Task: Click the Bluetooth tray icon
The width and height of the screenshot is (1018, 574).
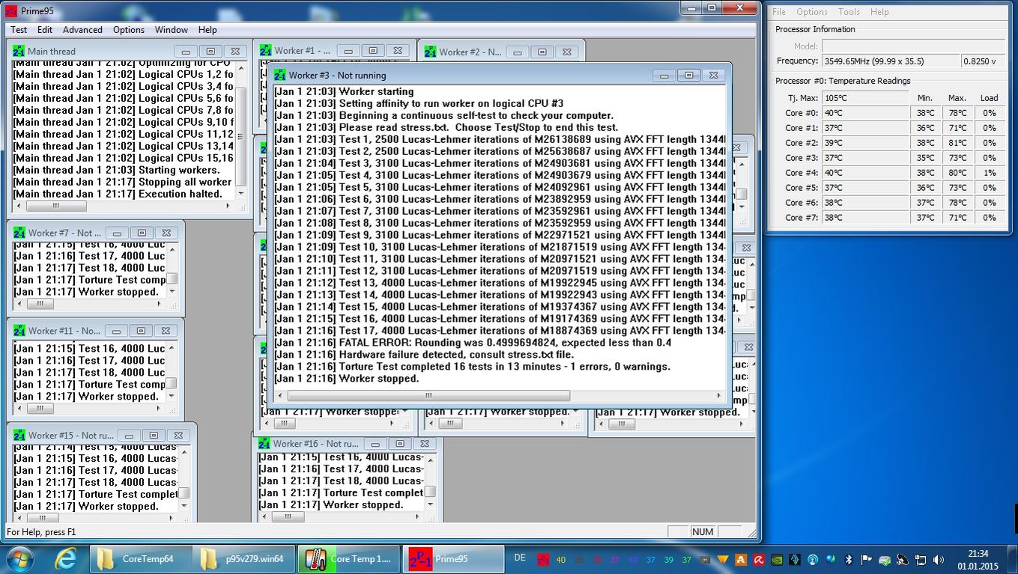Action: tap(849, 560)
